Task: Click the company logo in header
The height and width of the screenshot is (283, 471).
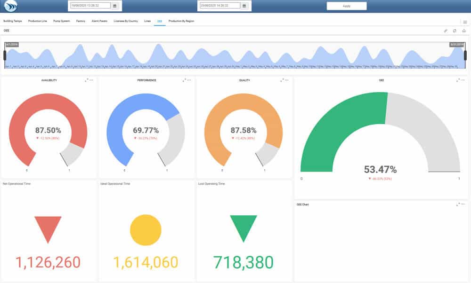Action: tap(10, 6)
